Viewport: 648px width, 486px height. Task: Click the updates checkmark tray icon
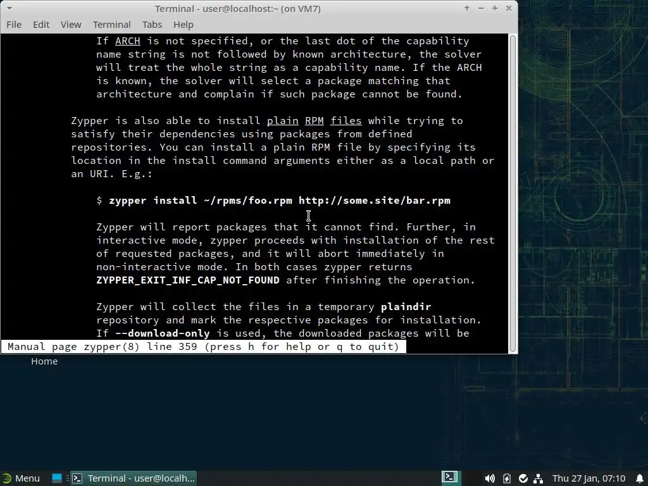pos(523,478)
